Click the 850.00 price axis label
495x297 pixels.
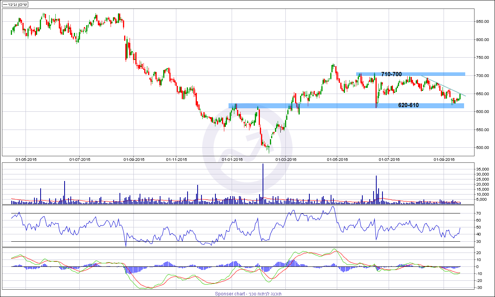[x=484, y=22]
